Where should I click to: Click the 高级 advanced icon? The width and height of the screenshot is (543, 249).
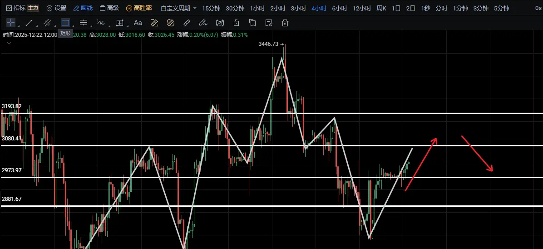[103, 8]
